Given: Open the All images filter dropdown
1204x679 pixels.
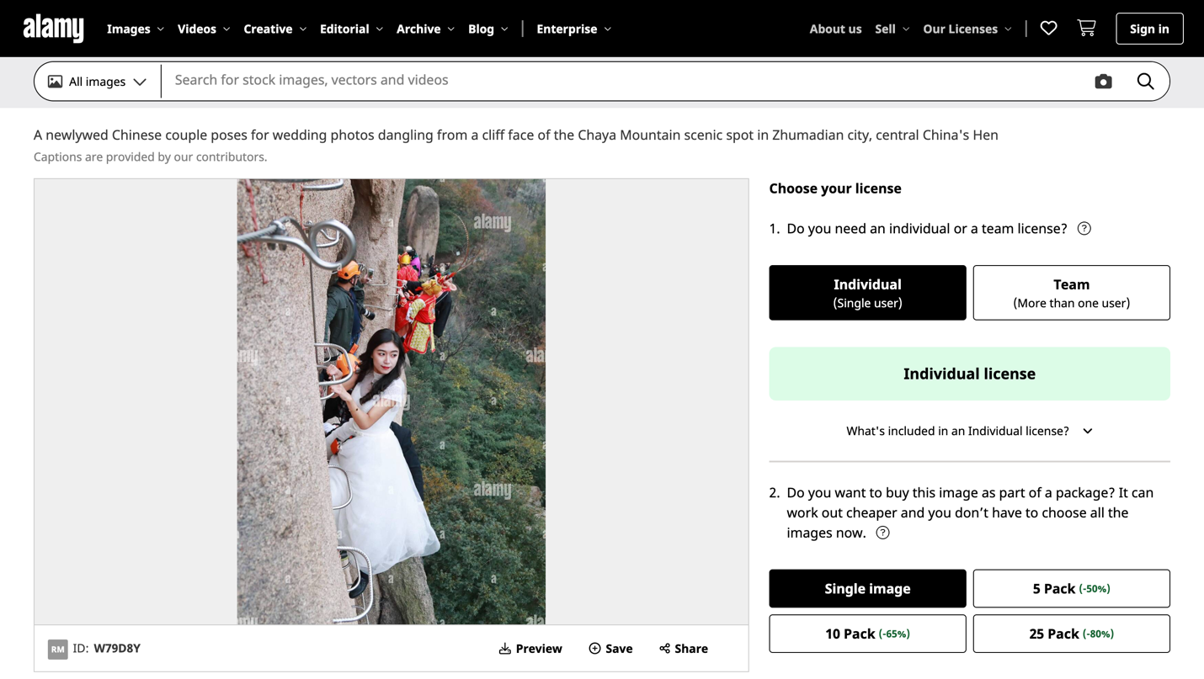Looking at the screenshot, I should [x=97, y=82].
